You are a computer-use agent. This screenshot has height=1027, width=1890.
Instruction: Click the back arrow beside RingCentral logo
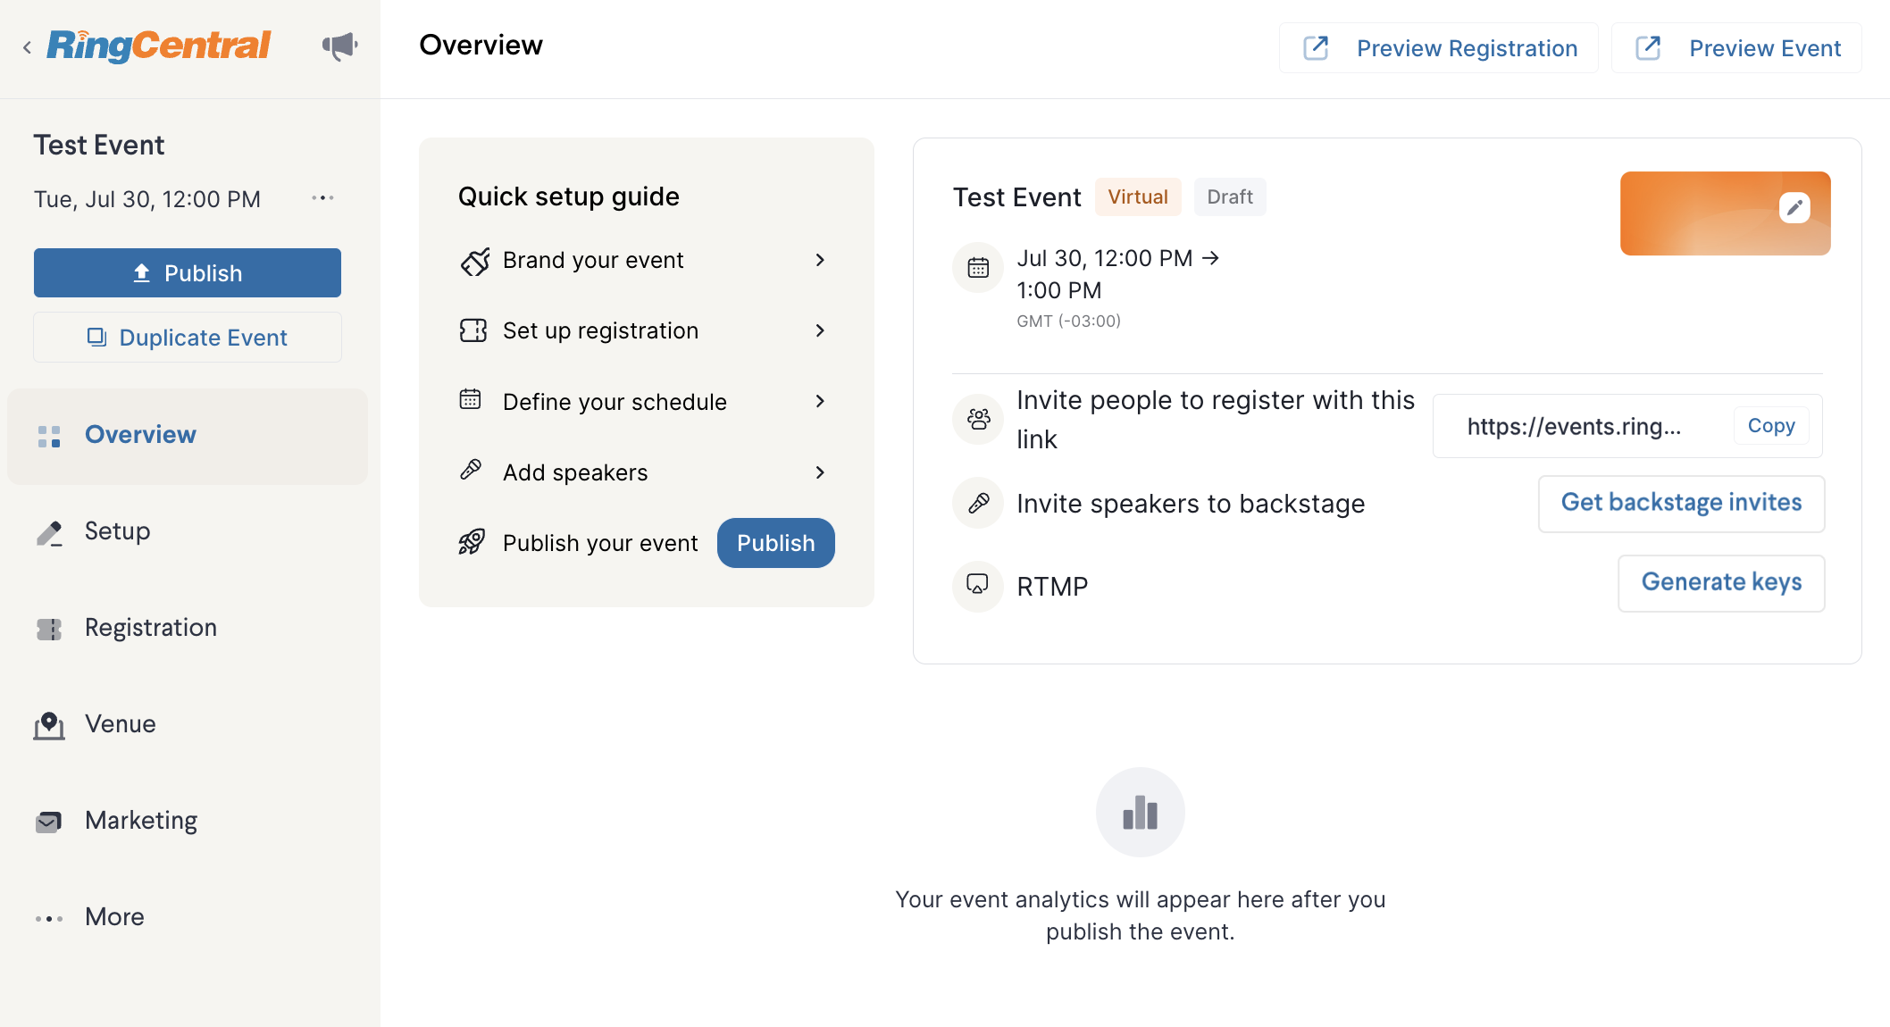(27, 47)
